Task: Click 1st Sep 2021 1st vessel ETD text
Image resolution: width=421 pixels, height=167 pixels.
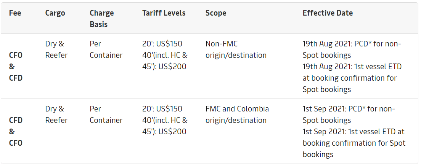Action: [x=354, y=143]
